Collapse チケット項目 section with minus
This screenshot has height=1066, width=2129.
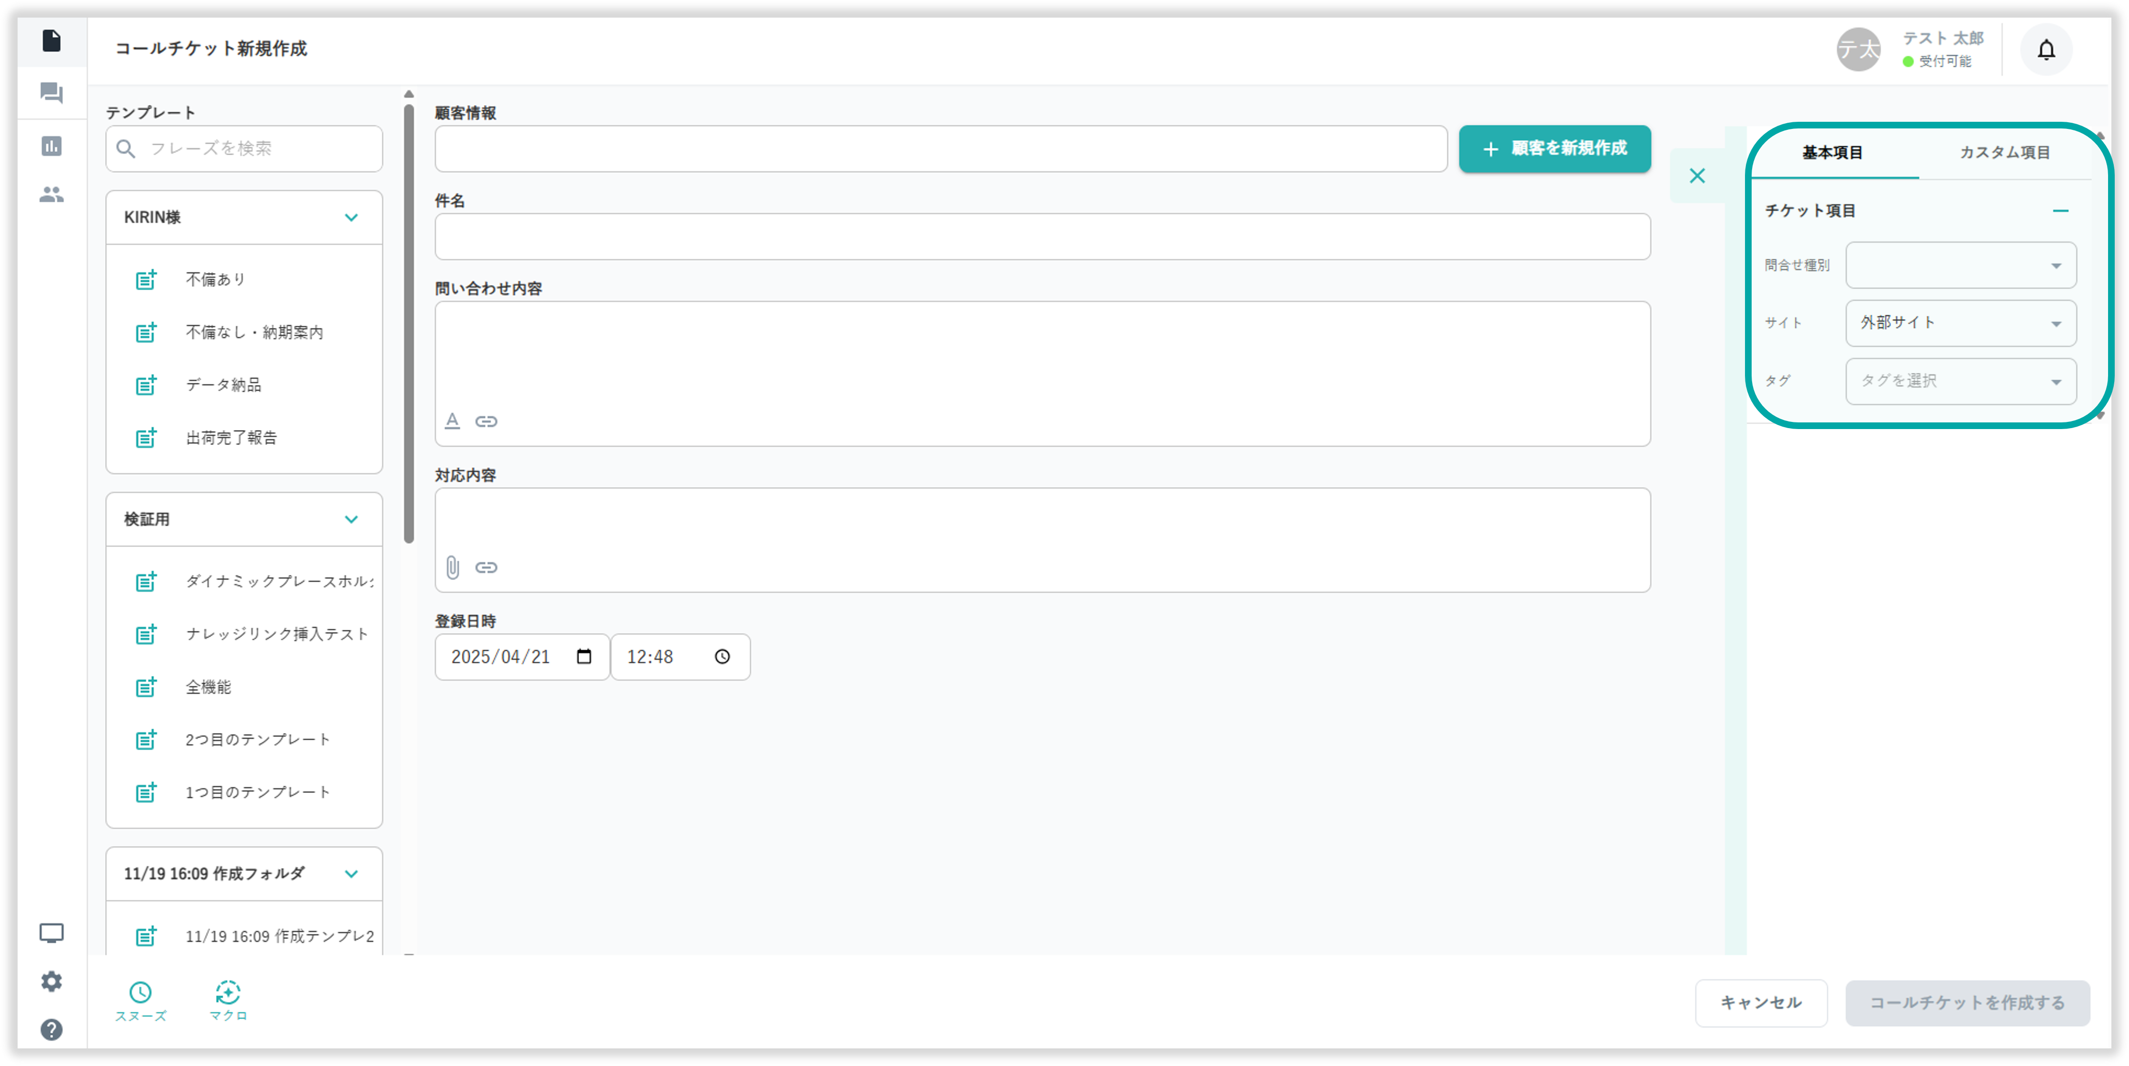coord(2060,211)
